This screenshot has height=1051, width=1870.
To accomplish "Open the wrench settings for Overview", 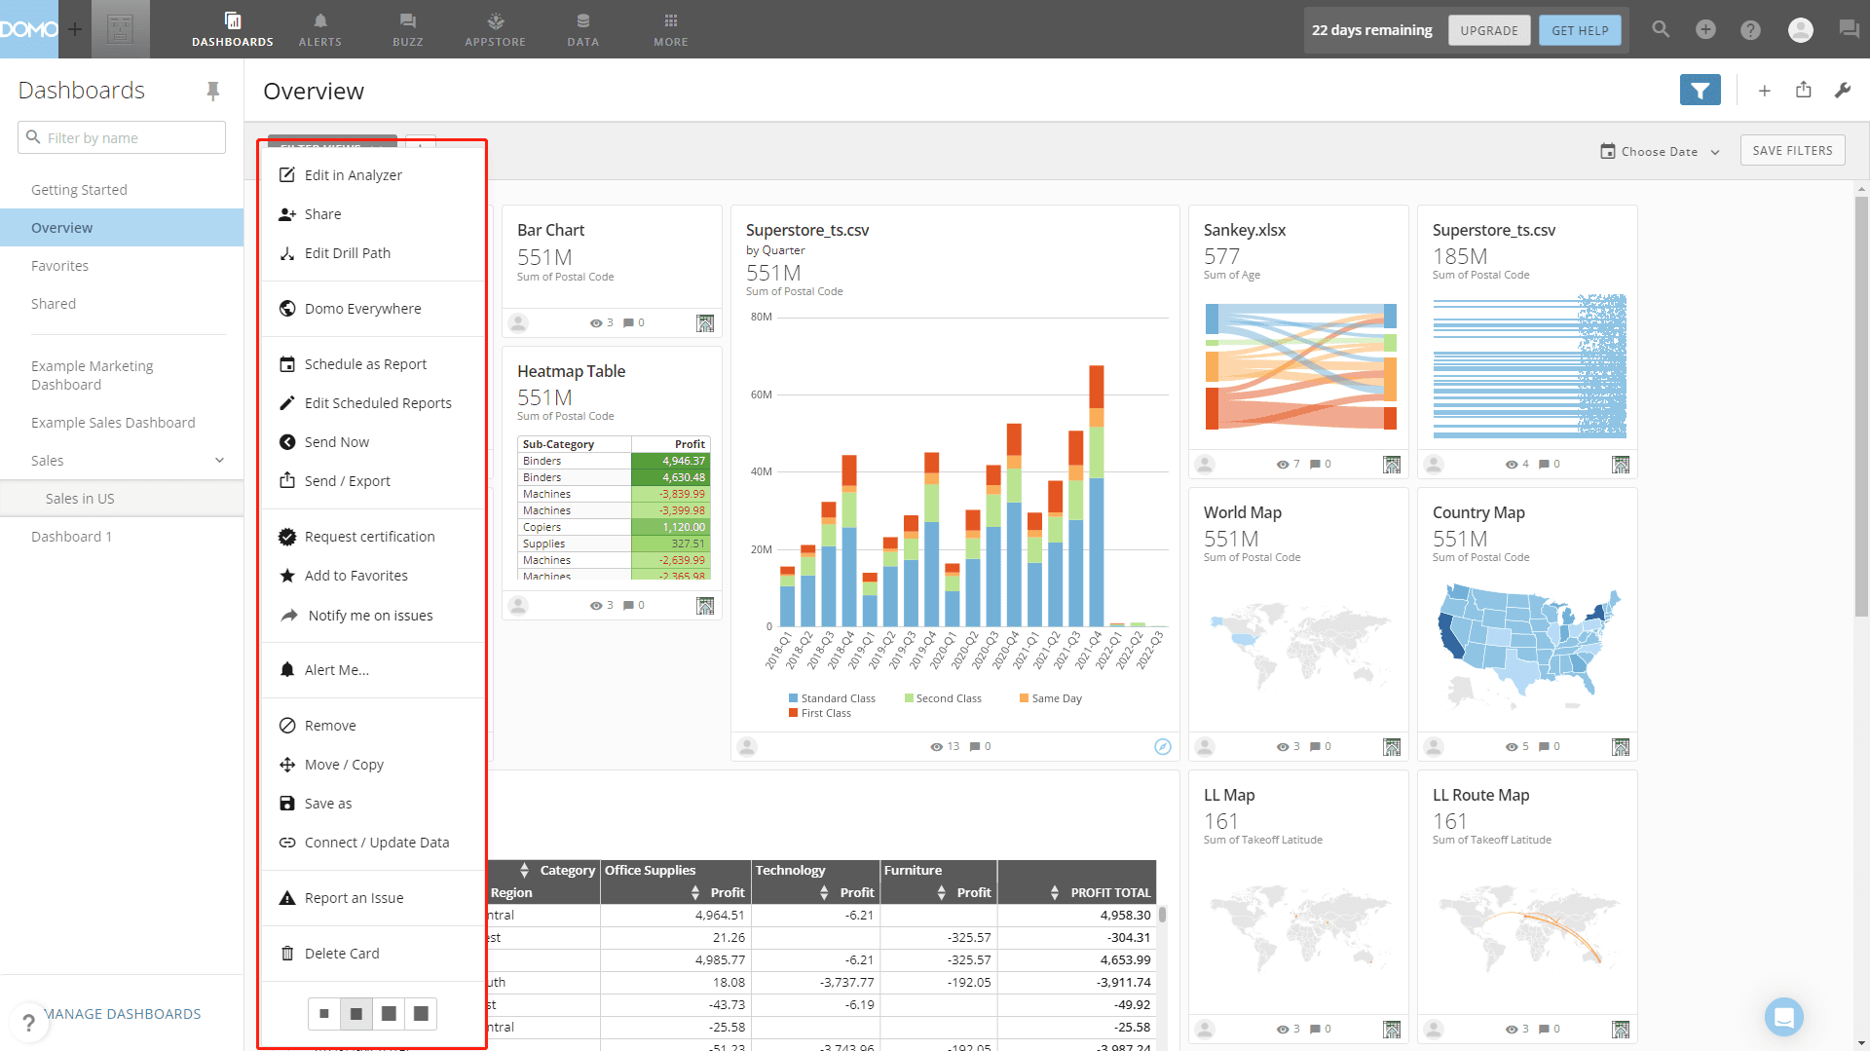I will (1843, 91).
